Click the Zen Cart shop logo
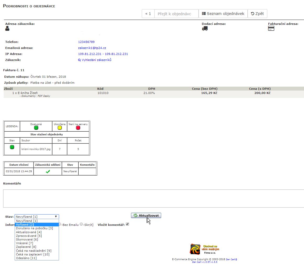304x268 pixels. [195, 249]
